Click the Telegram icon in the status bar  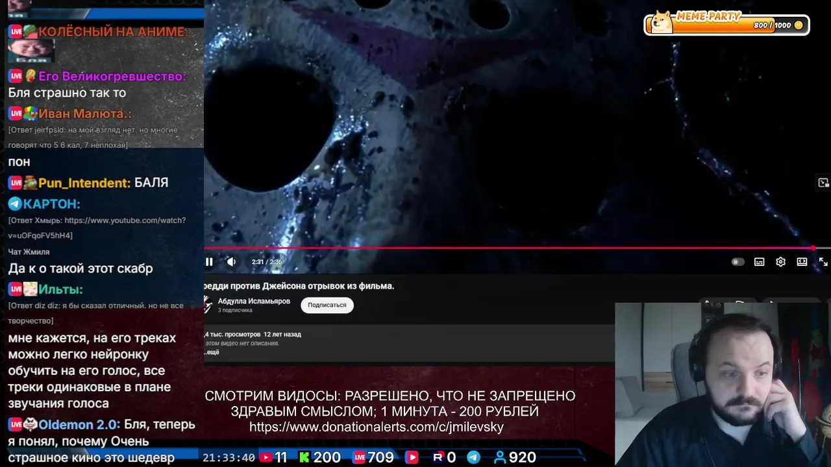[x=473, y=457]
